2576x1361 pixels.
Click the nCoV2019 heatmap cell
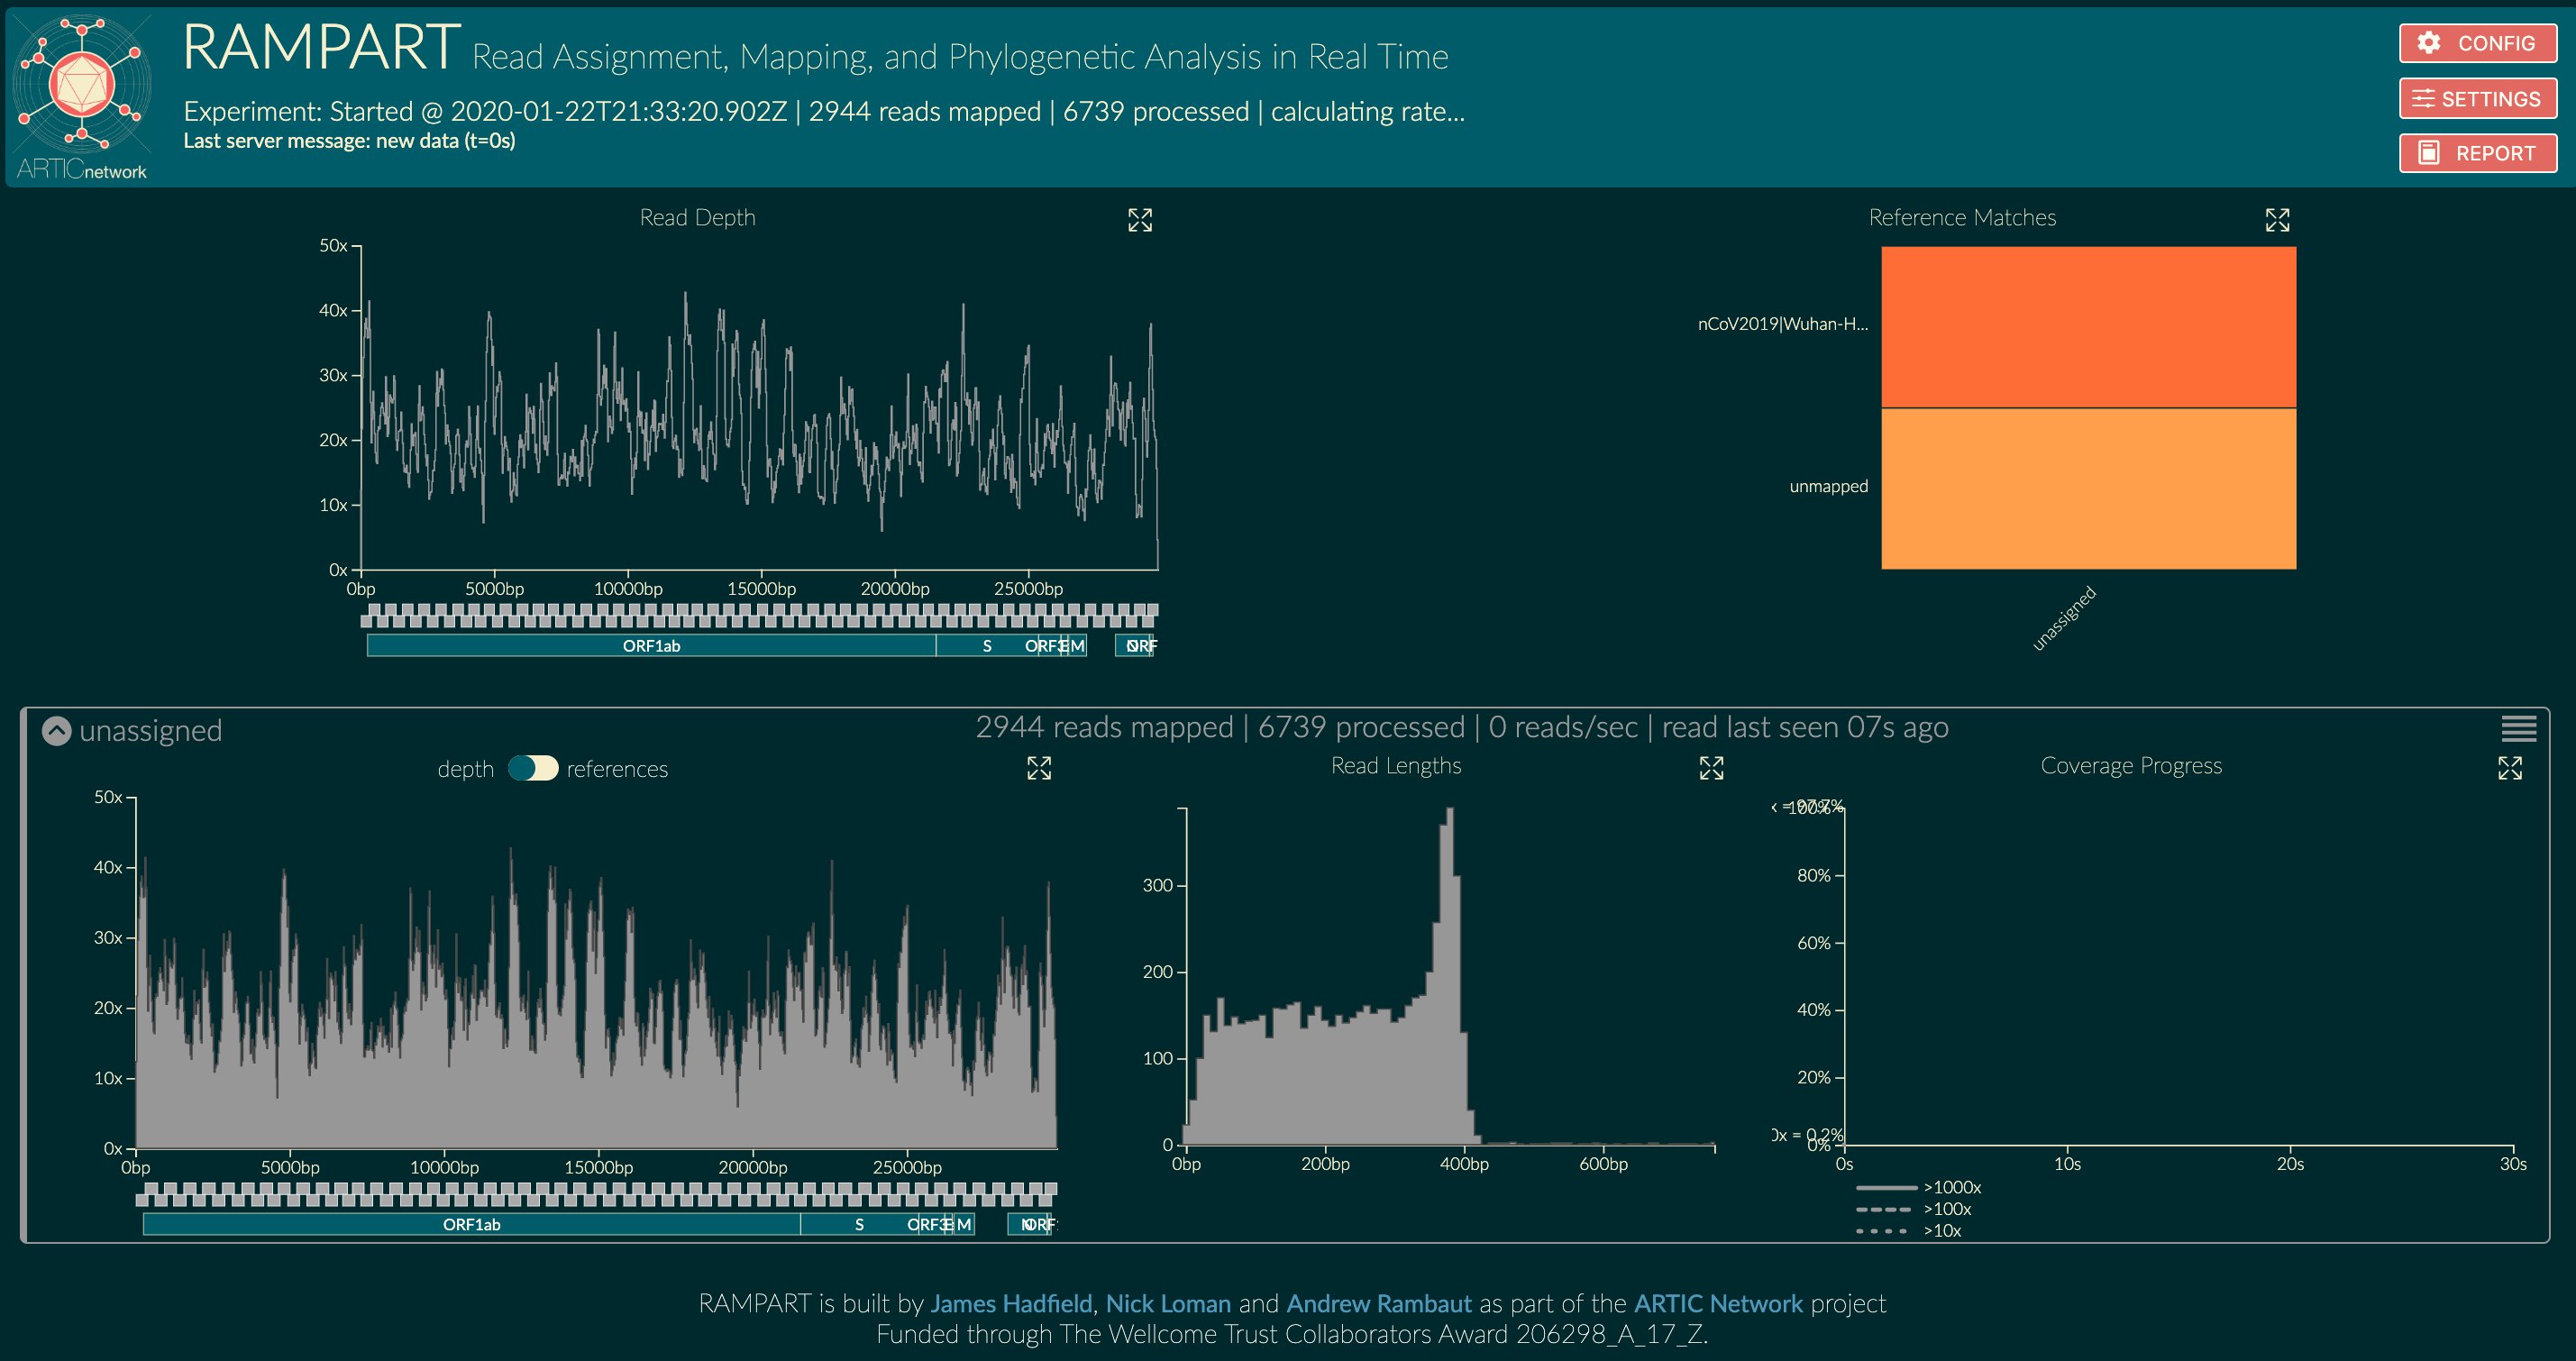click(2088, 327)
